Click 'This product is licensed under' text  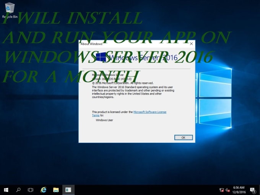click(112, 112)
